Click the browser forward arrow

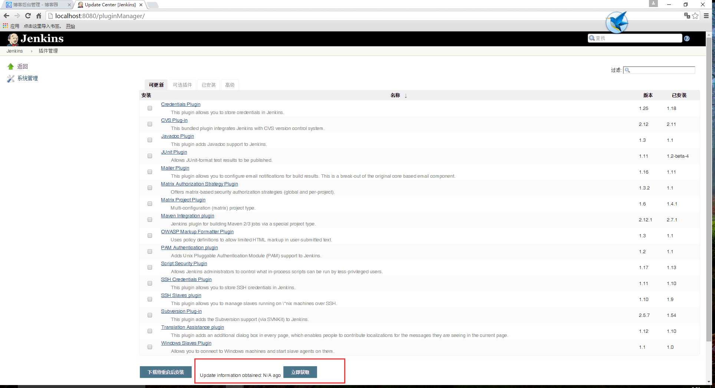tap(17, 16)
